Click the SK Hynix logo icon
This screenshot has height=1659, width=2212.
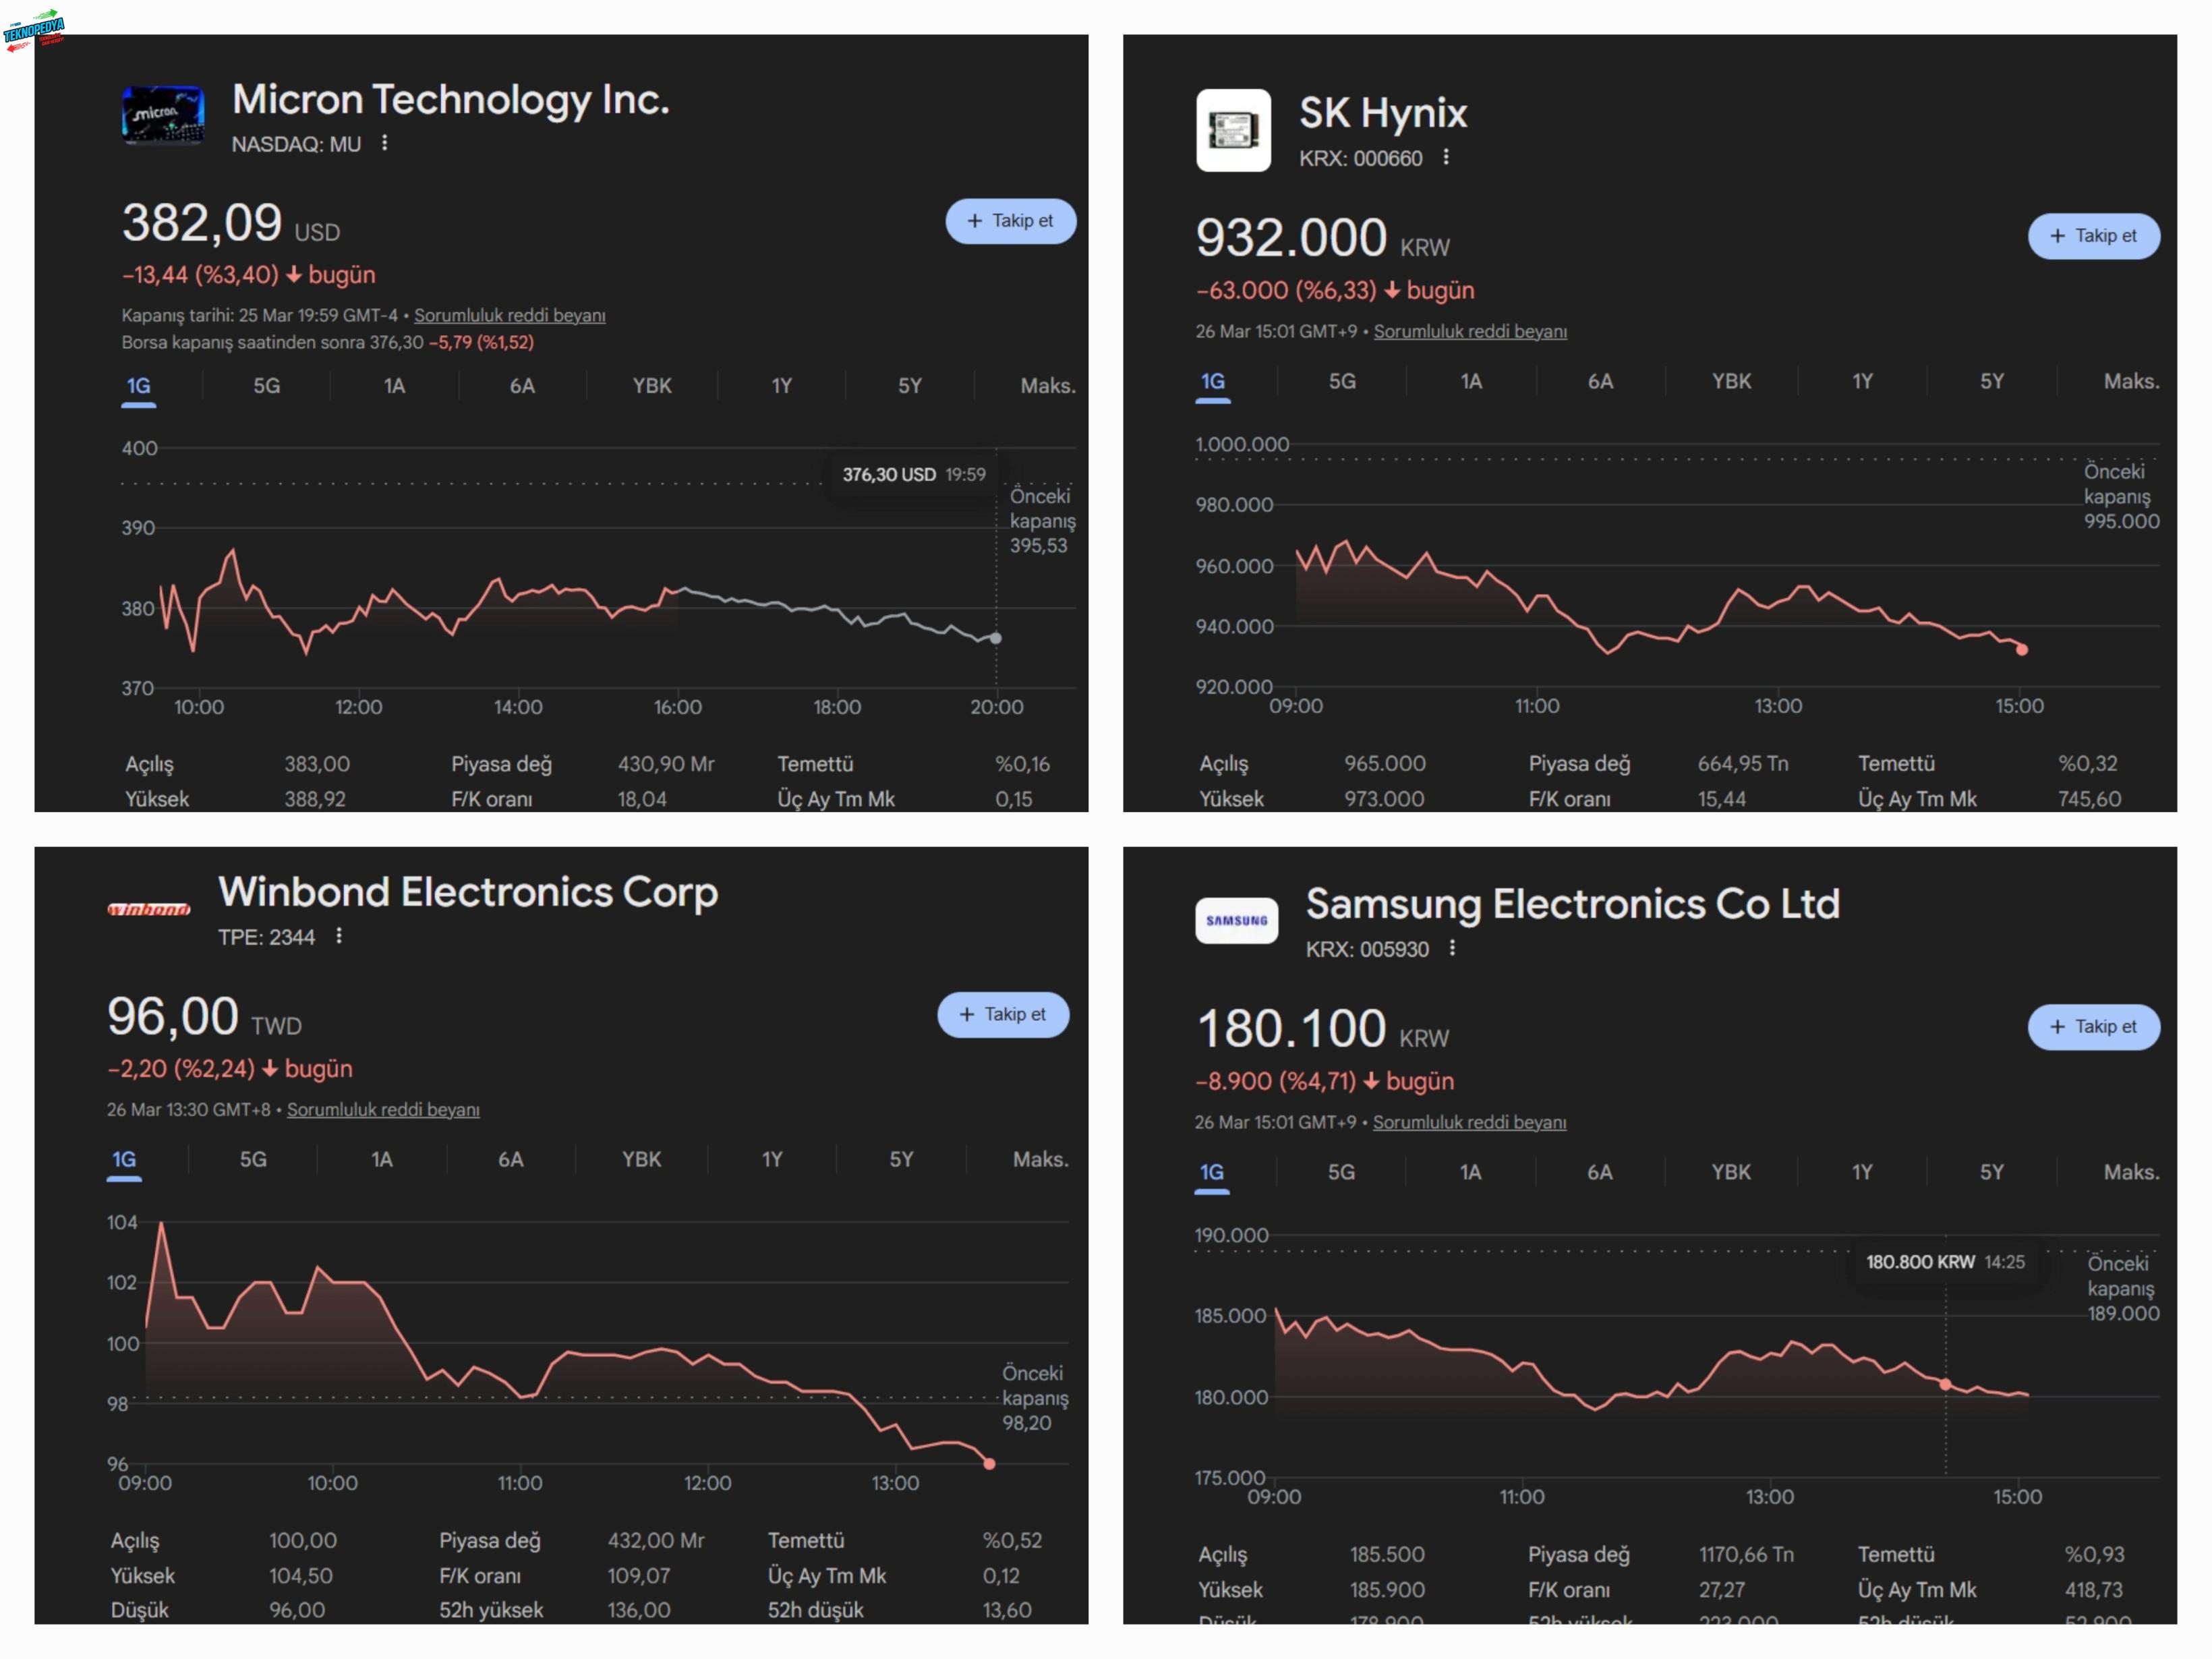pos(1233,131)
